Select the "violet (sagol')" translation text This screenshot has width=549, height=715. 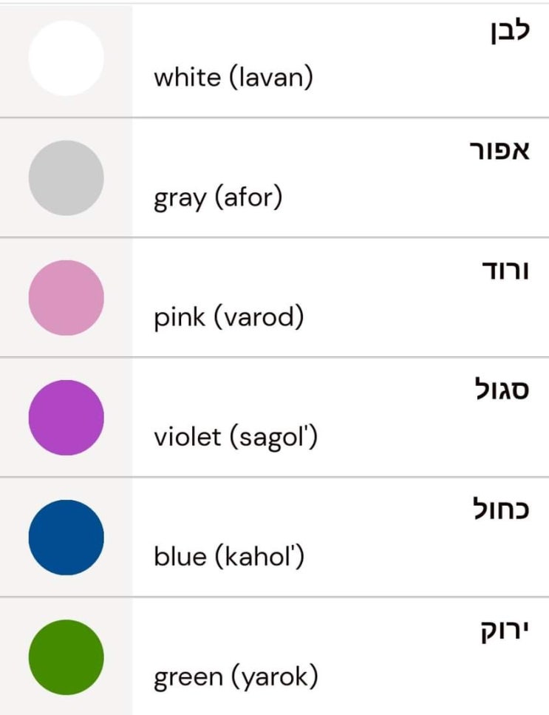pyautogui.click(x=236, y=437)
